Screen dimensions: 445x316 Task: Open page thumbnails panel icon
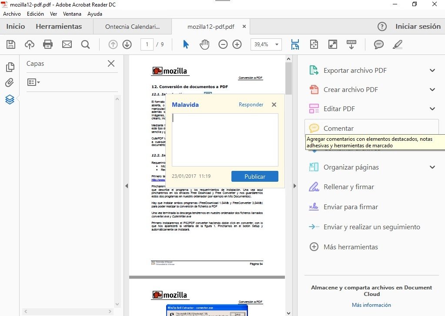[10, 67]
